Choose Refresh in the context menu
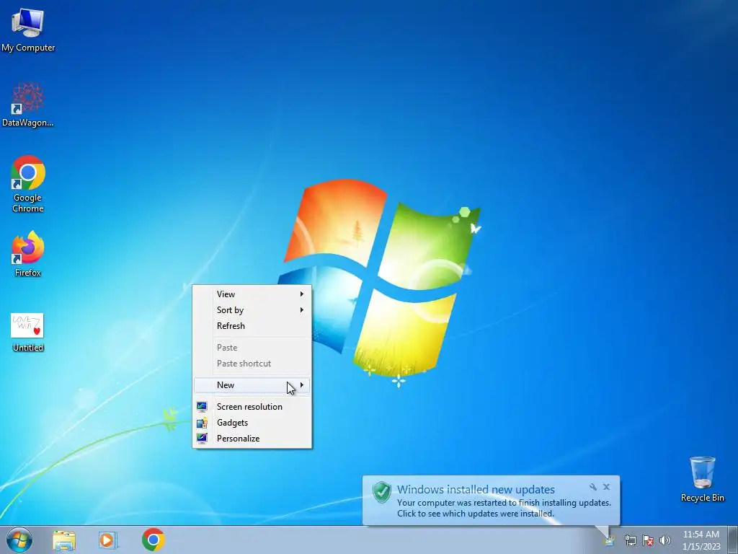The width and height of the screenshot is (738, 554). point(252,326)
